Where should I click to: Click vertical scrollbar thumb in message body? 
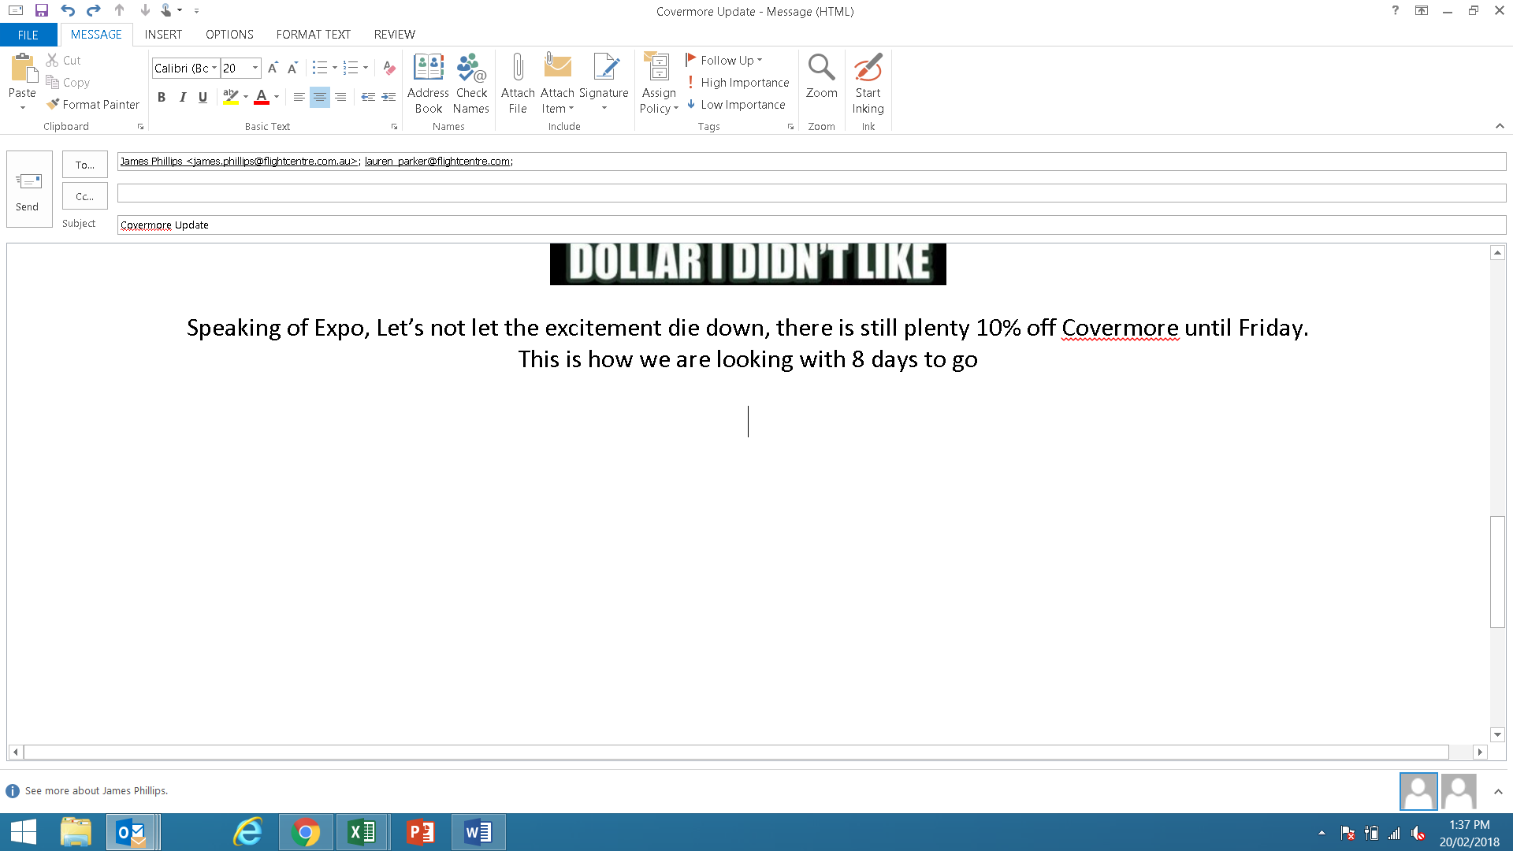tap(1497, 571)
